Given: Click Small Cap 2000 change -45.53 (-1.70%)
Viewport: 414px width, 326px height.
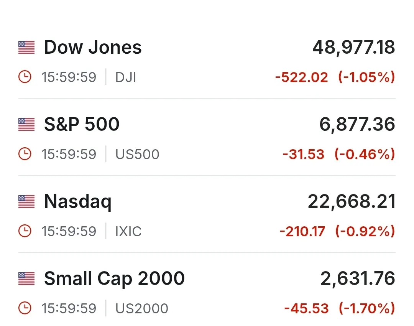Looking at the screenshot, I should click(339, 308).
